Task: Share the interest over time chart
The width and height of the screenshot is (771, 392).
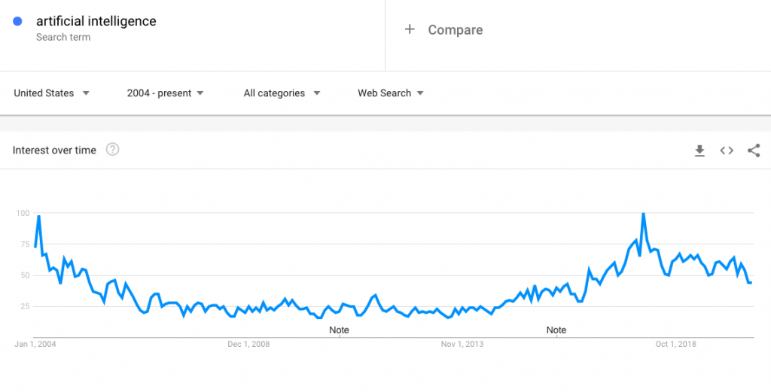Action: (754, 150)
